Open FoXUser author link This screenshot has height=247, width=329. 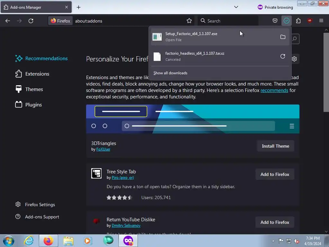[103, 149]
